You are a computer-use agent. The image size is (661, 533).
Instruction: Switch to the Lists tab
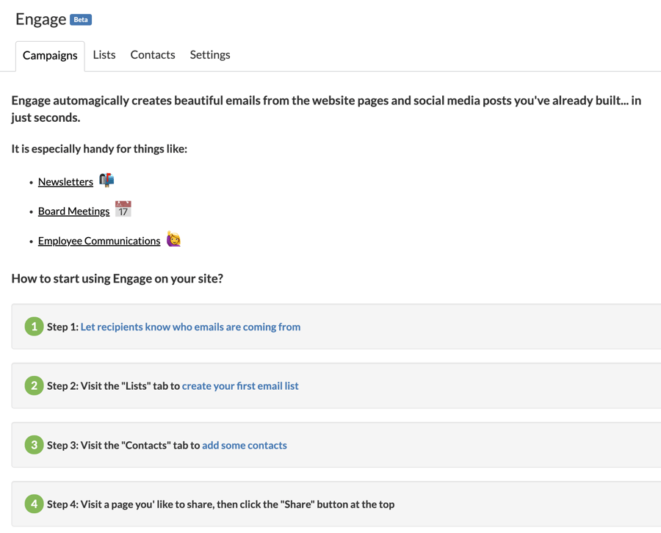pyautogui.click(x=104, y=54)
